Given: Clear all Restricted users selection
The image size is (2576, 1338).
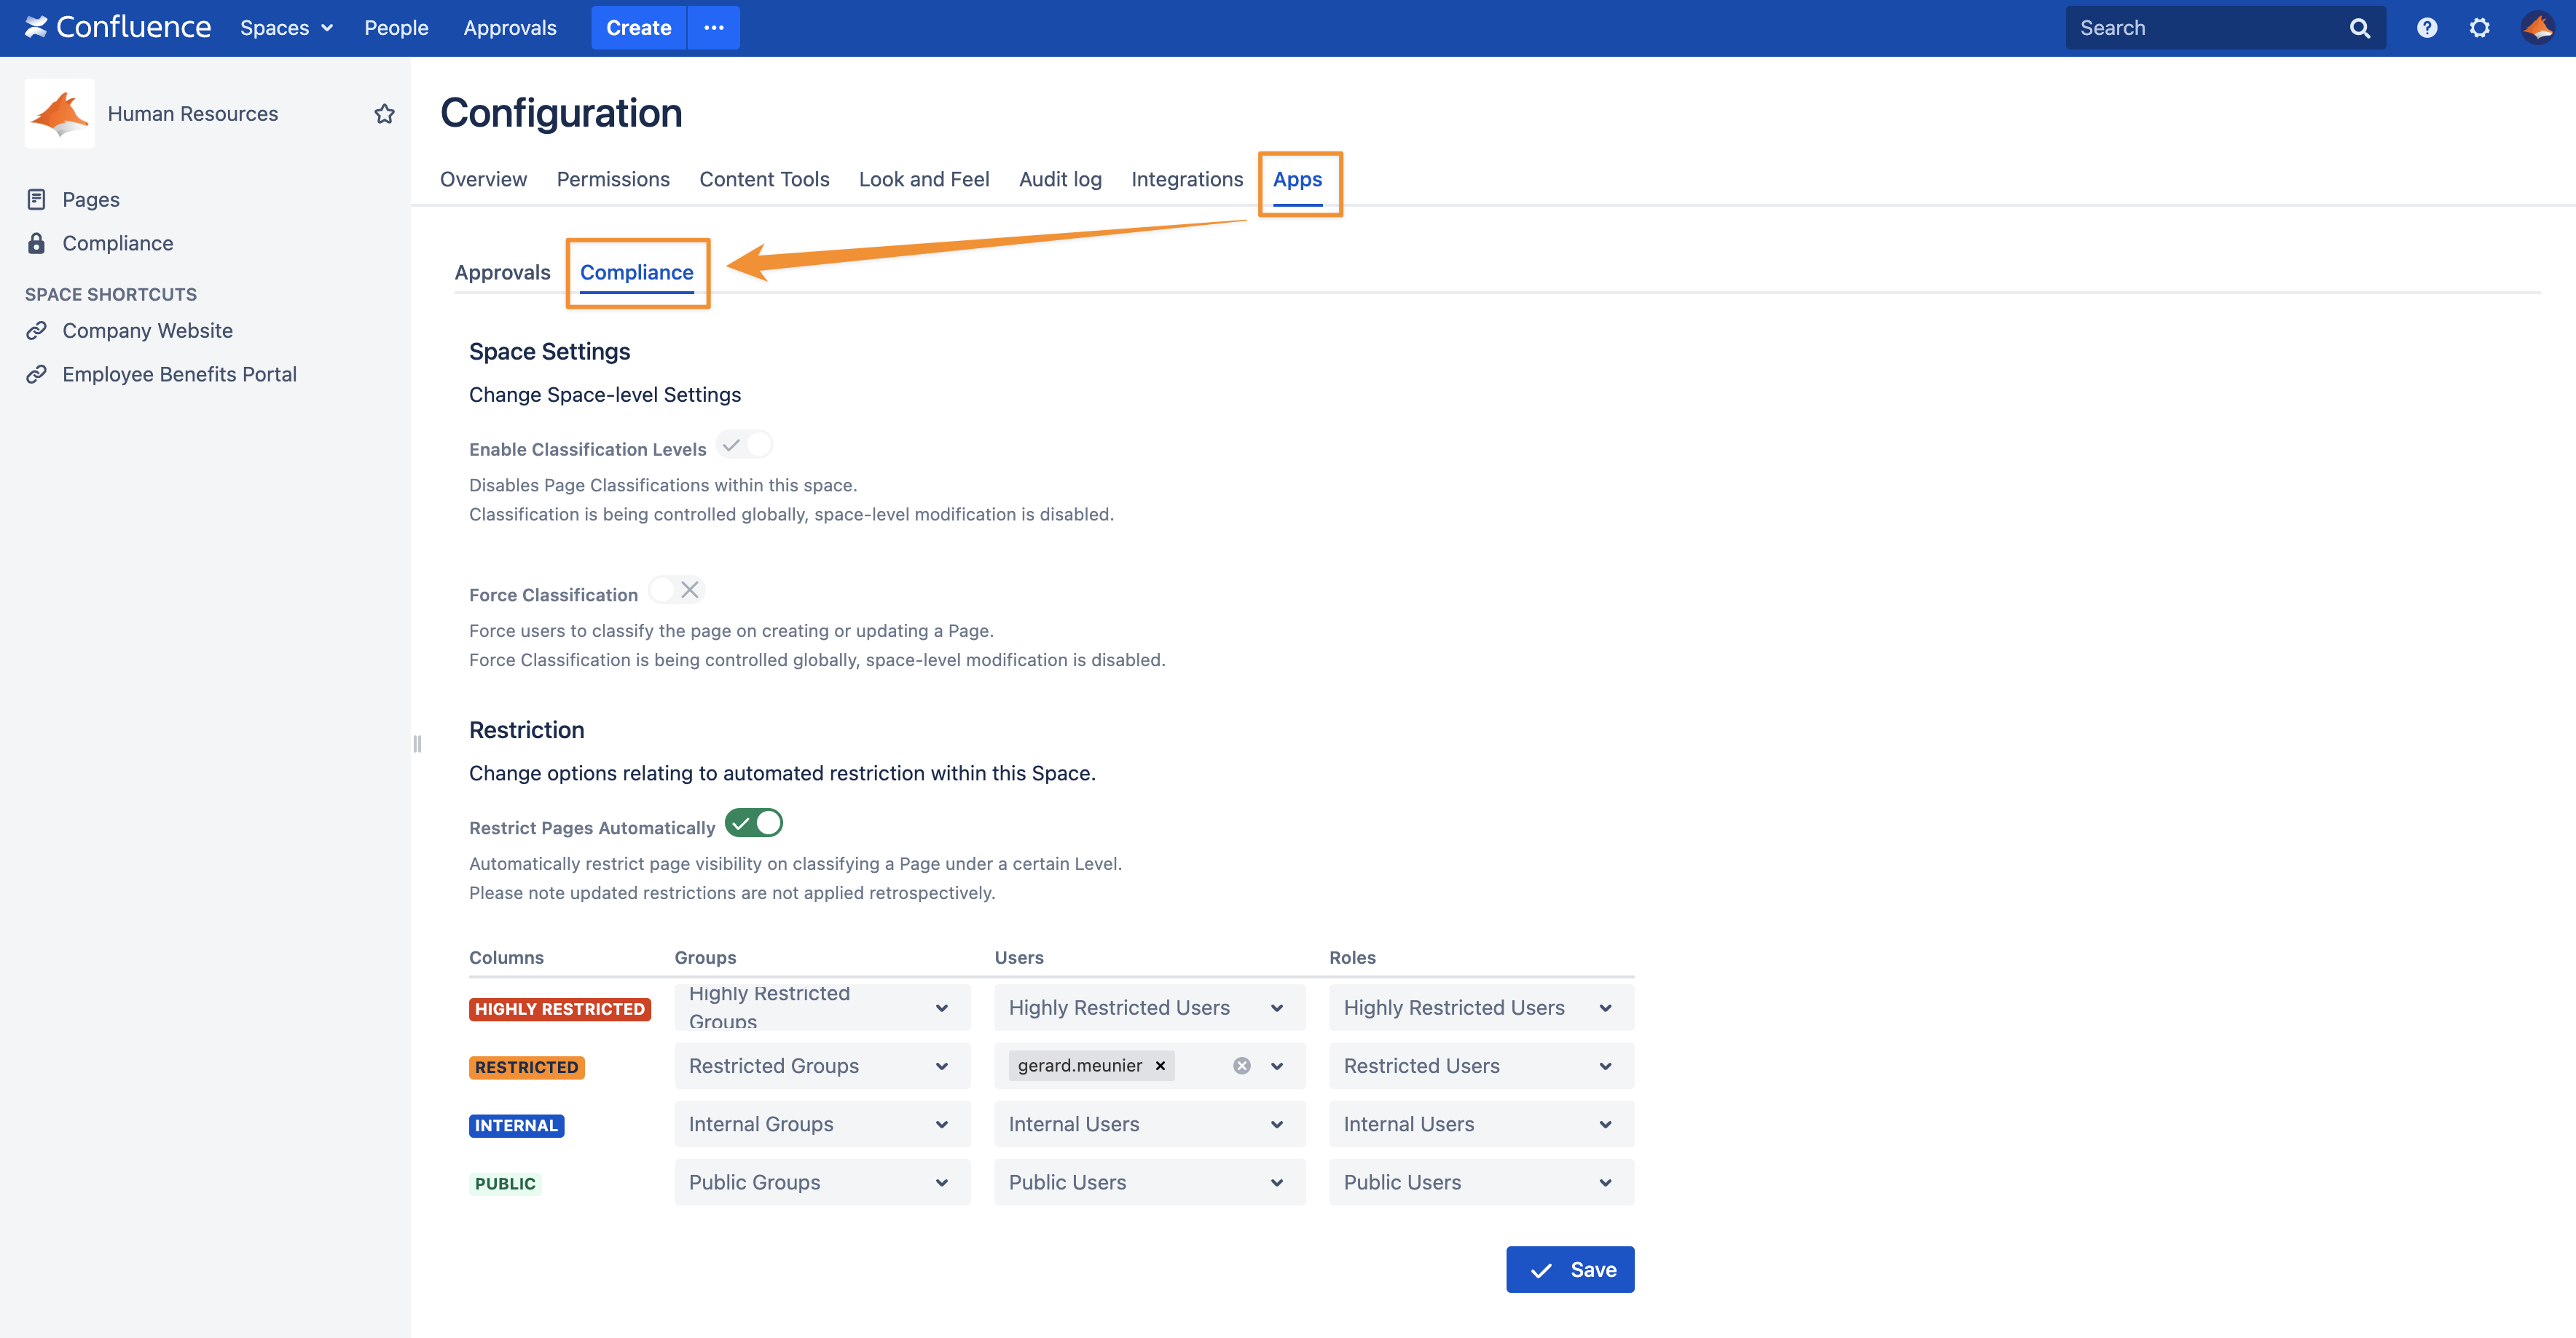Looking at the screenshot, I should pos(1241,1066).
